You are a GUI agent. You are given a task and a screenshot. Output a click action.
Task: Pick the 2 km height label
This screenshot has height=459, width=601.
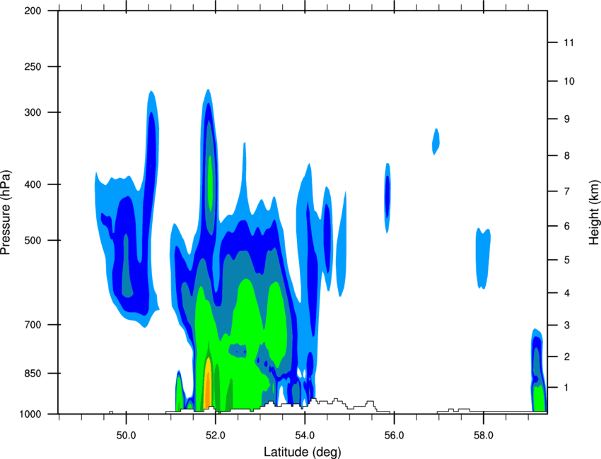(x=566, y=357)
